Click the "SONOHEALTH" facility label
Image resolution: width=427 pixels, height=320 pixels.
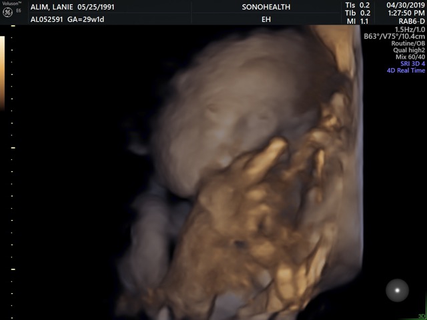click(266, 7)
